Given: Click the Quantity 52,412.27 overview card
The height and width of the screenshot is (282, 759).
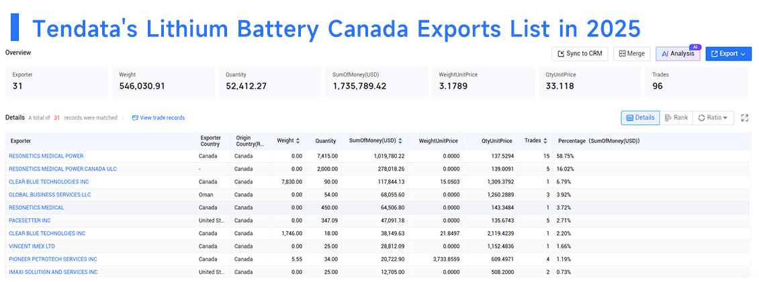Looking at the screenshot, I should (270, 82).
